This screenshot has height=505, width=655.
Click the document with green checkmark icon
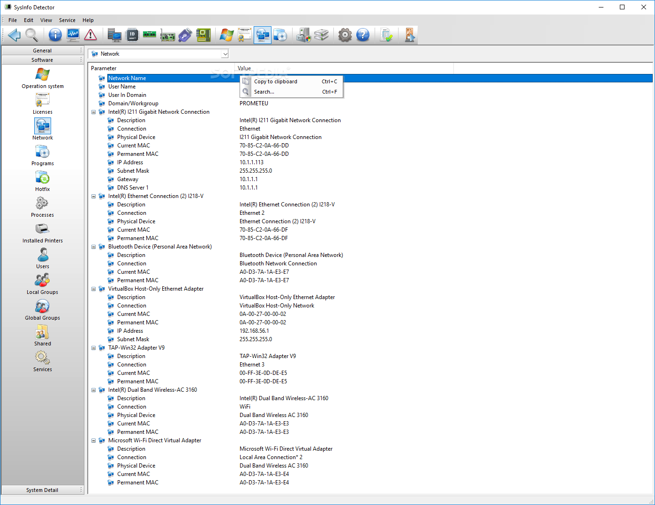386,35
